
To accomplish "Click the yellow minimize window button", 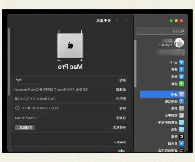I will tap(176, 21).
